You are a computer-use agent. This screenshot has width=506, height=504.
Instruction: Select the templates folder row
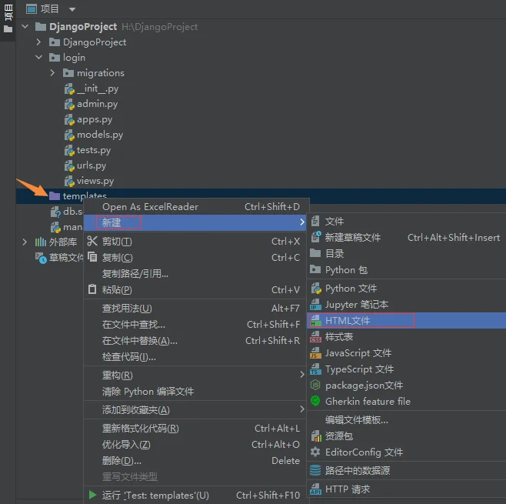point(261,195)
